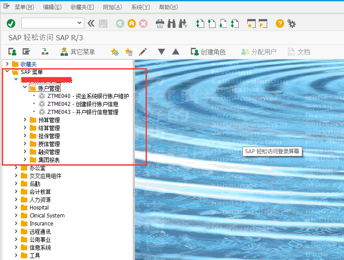Click the 创建角色 button
The height and width of the screenshot is (260, 344).
click(x=208, y=52)
